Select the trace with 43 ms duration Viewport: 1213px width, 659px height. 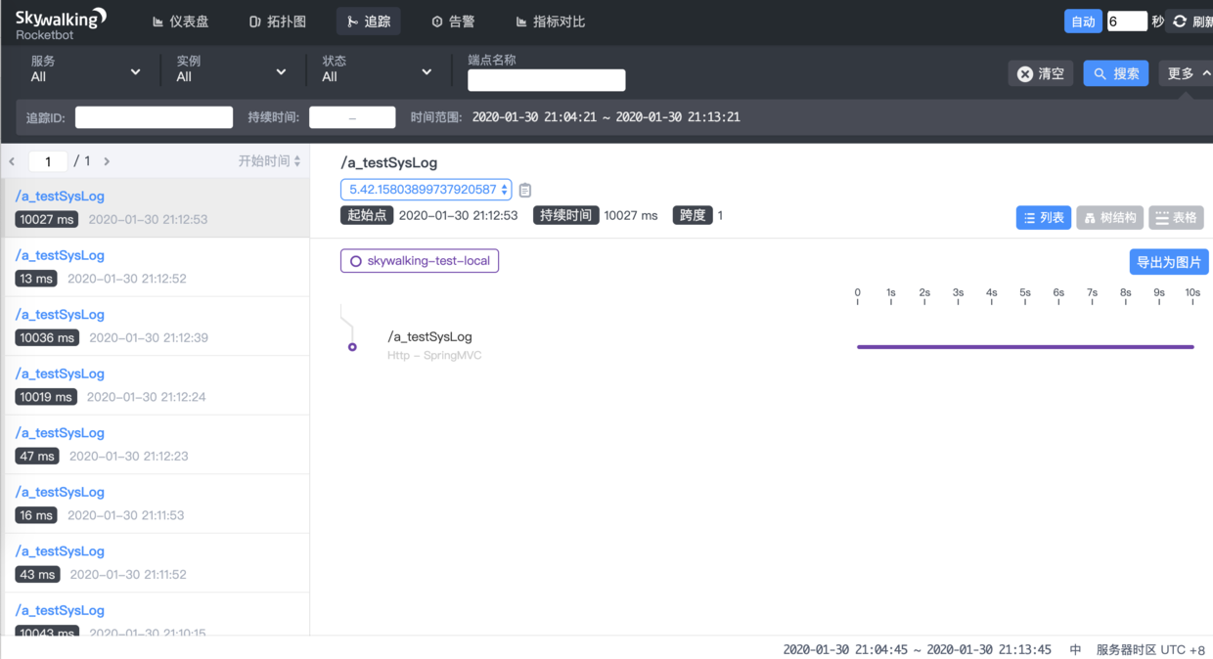pyautogui.click(x=155, y=562)
